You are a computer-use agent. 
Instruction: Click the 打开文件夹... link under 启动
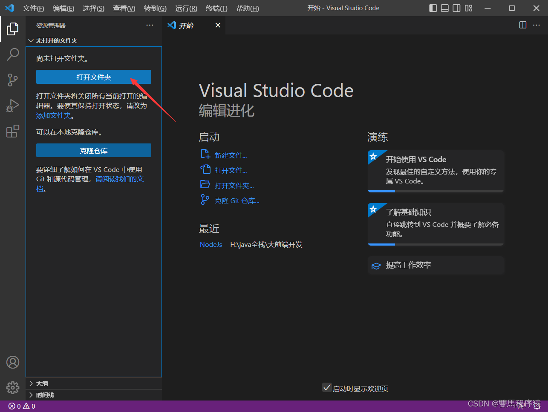pyautogui.click(x=234, y=186)
